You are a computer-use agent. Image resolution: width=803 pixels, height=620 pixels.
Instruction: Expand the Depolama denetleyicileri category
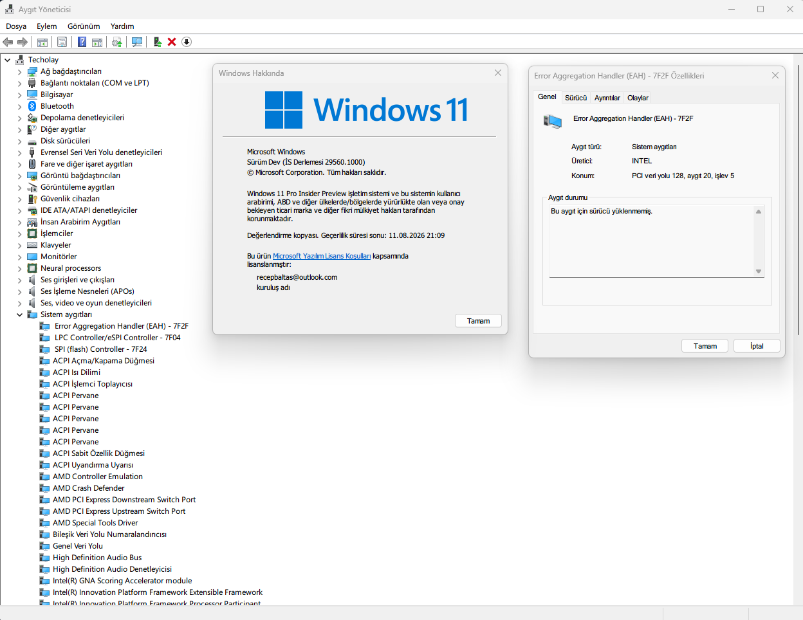tap(19, 118)
